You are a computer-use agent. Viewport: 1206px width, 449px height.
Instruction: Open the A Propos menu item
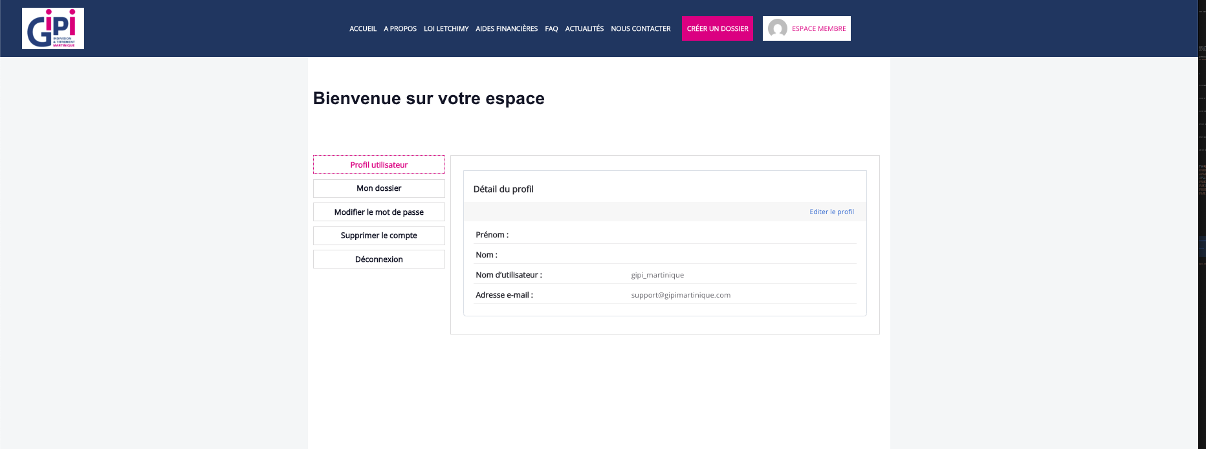click(x=400, y=28)
